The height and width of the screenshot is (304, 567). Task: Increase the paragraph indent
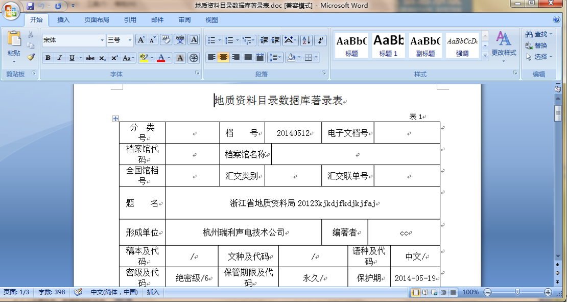coord(276,40)
